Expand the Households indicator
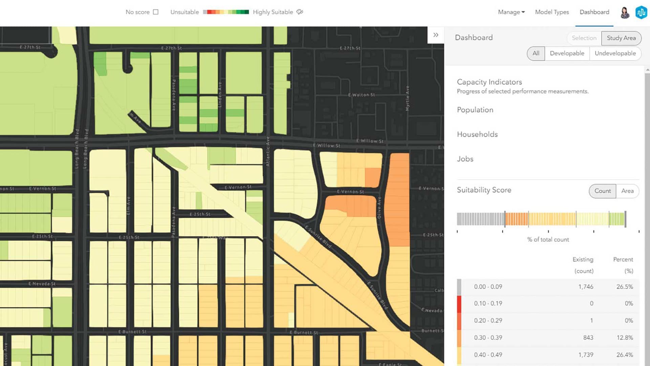 [x=477, y=134]
